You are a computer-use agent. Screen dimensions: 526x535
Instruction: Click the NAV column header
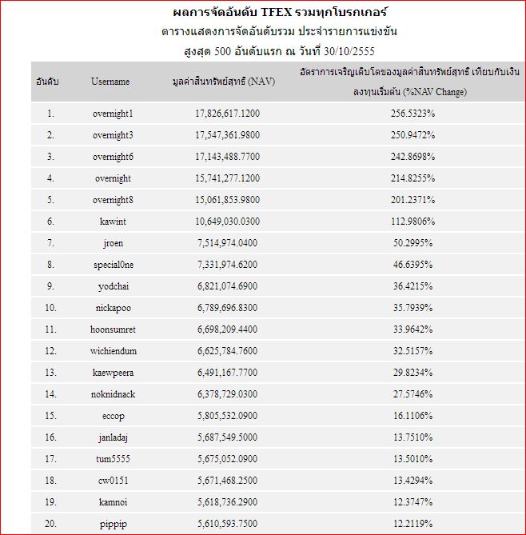click(224, 82)
